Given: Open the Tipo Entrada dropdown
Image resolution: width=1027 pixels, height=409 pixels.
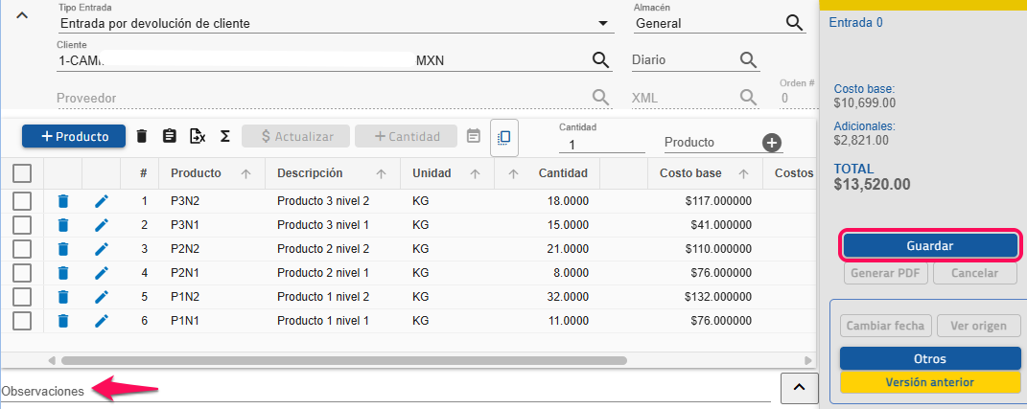Looking at the screenshot, I should [602, 23].
